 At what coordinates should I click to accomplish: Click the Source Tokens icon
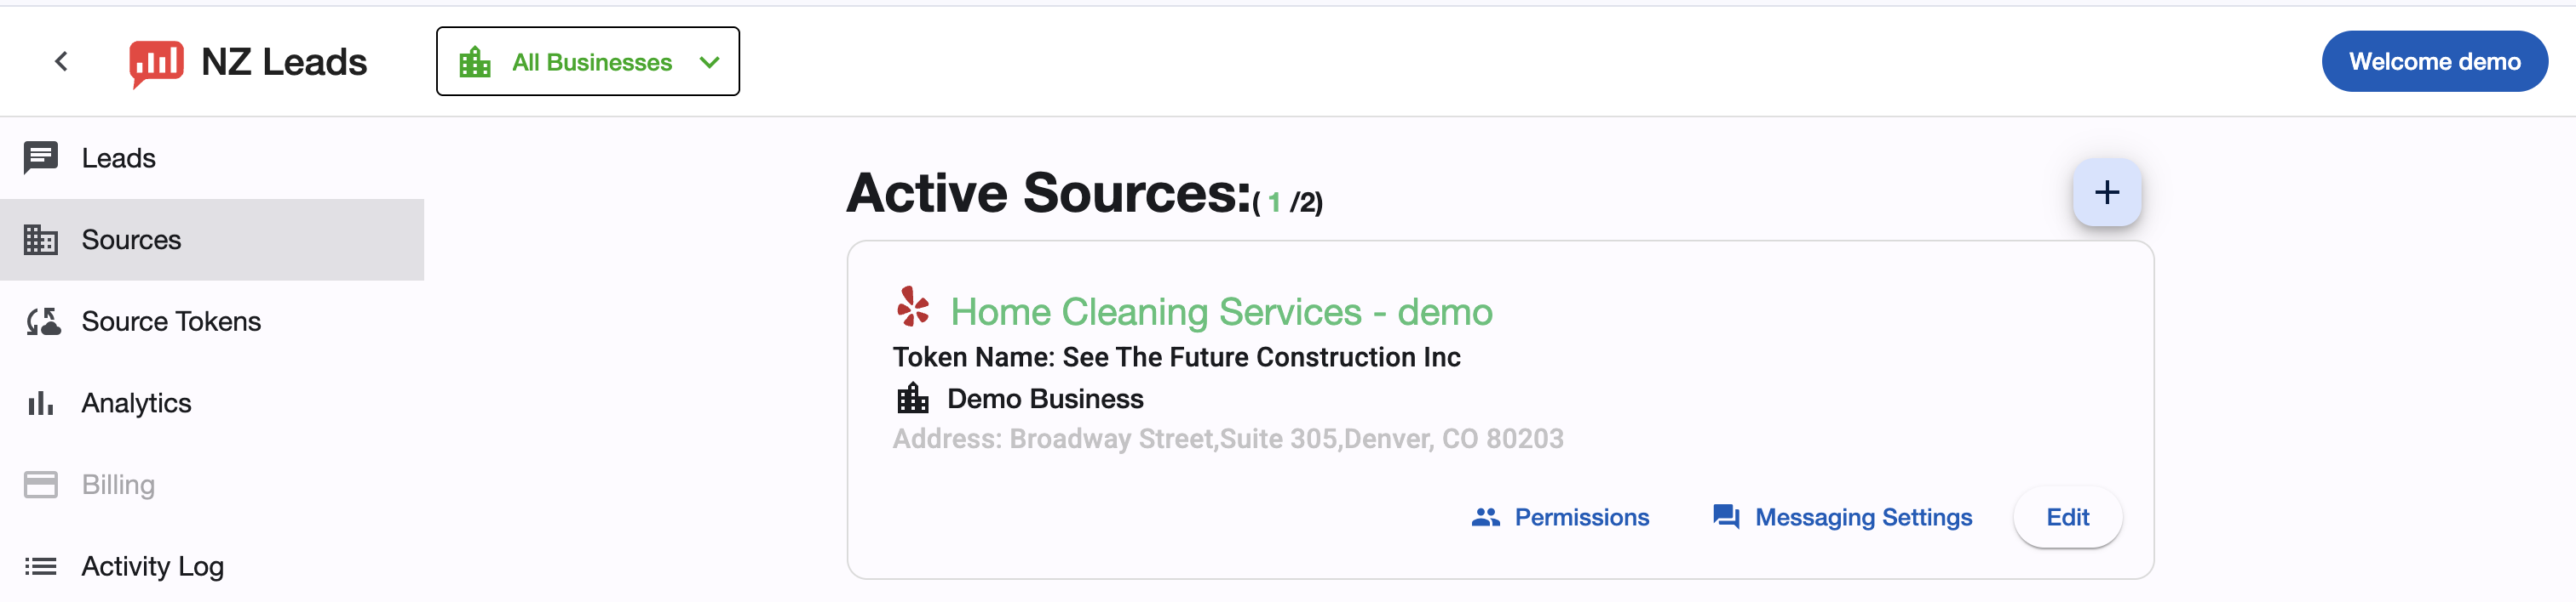click(x=41, y=321)
